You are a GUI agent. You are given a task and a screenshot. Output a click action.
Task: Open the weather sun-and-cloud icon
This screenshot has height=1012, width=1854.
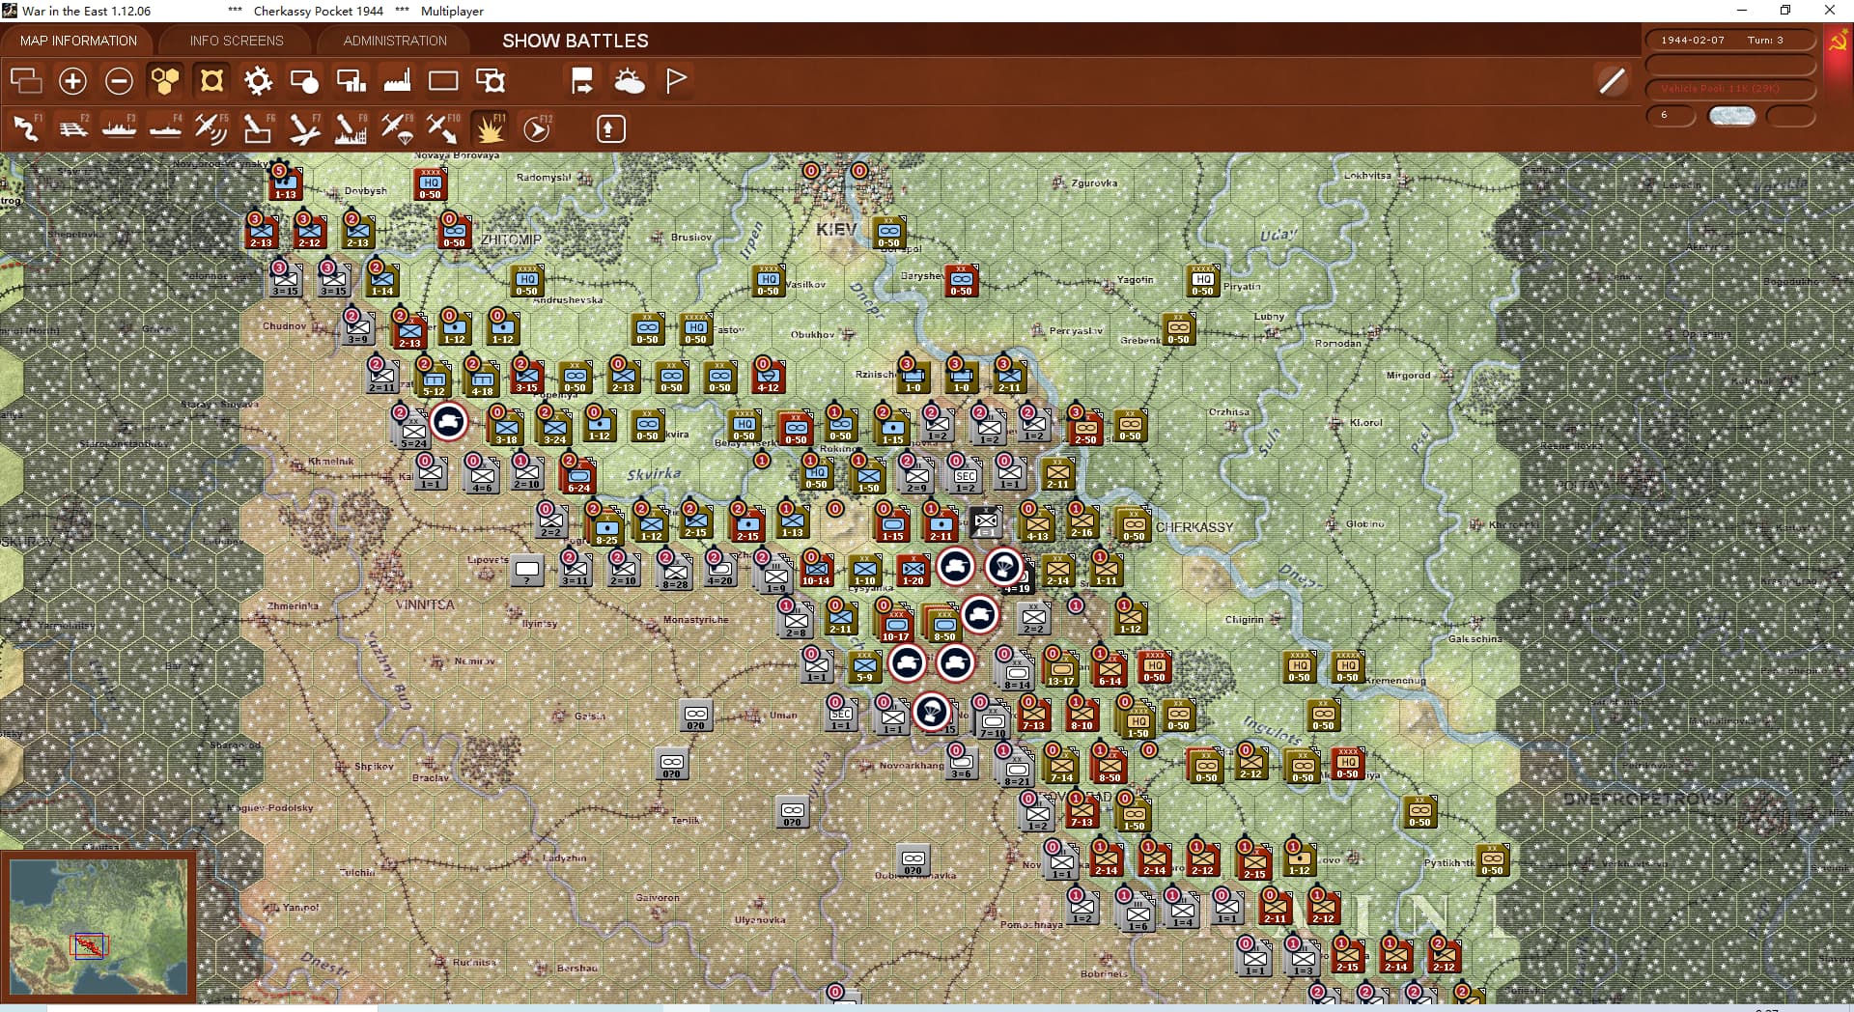630,81
